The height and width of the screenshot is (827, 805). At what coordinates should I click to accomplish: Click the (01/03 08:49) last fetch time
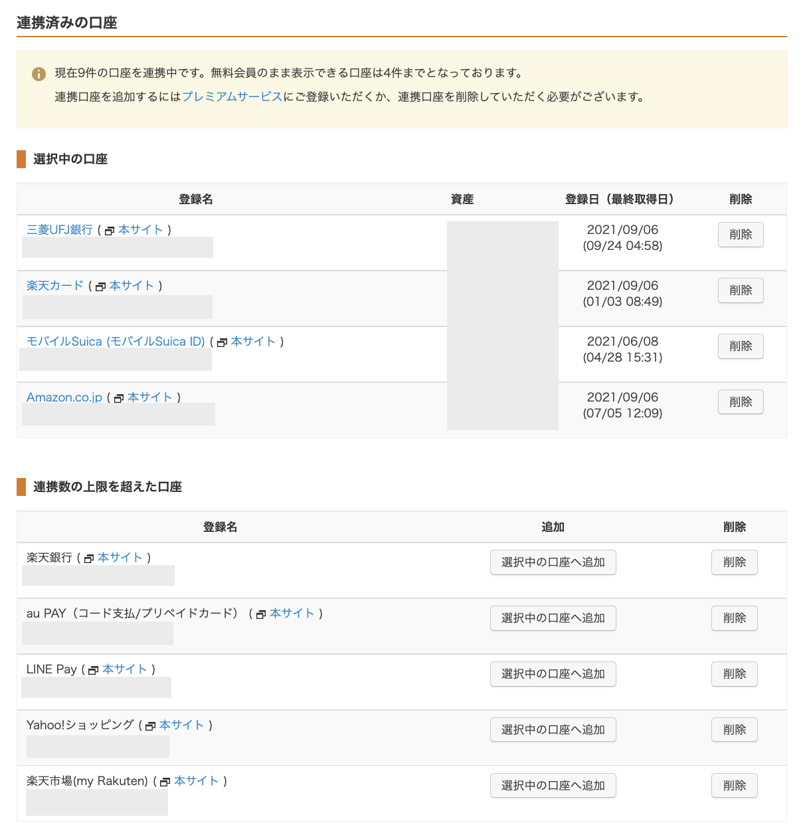(x=622, y=302)
